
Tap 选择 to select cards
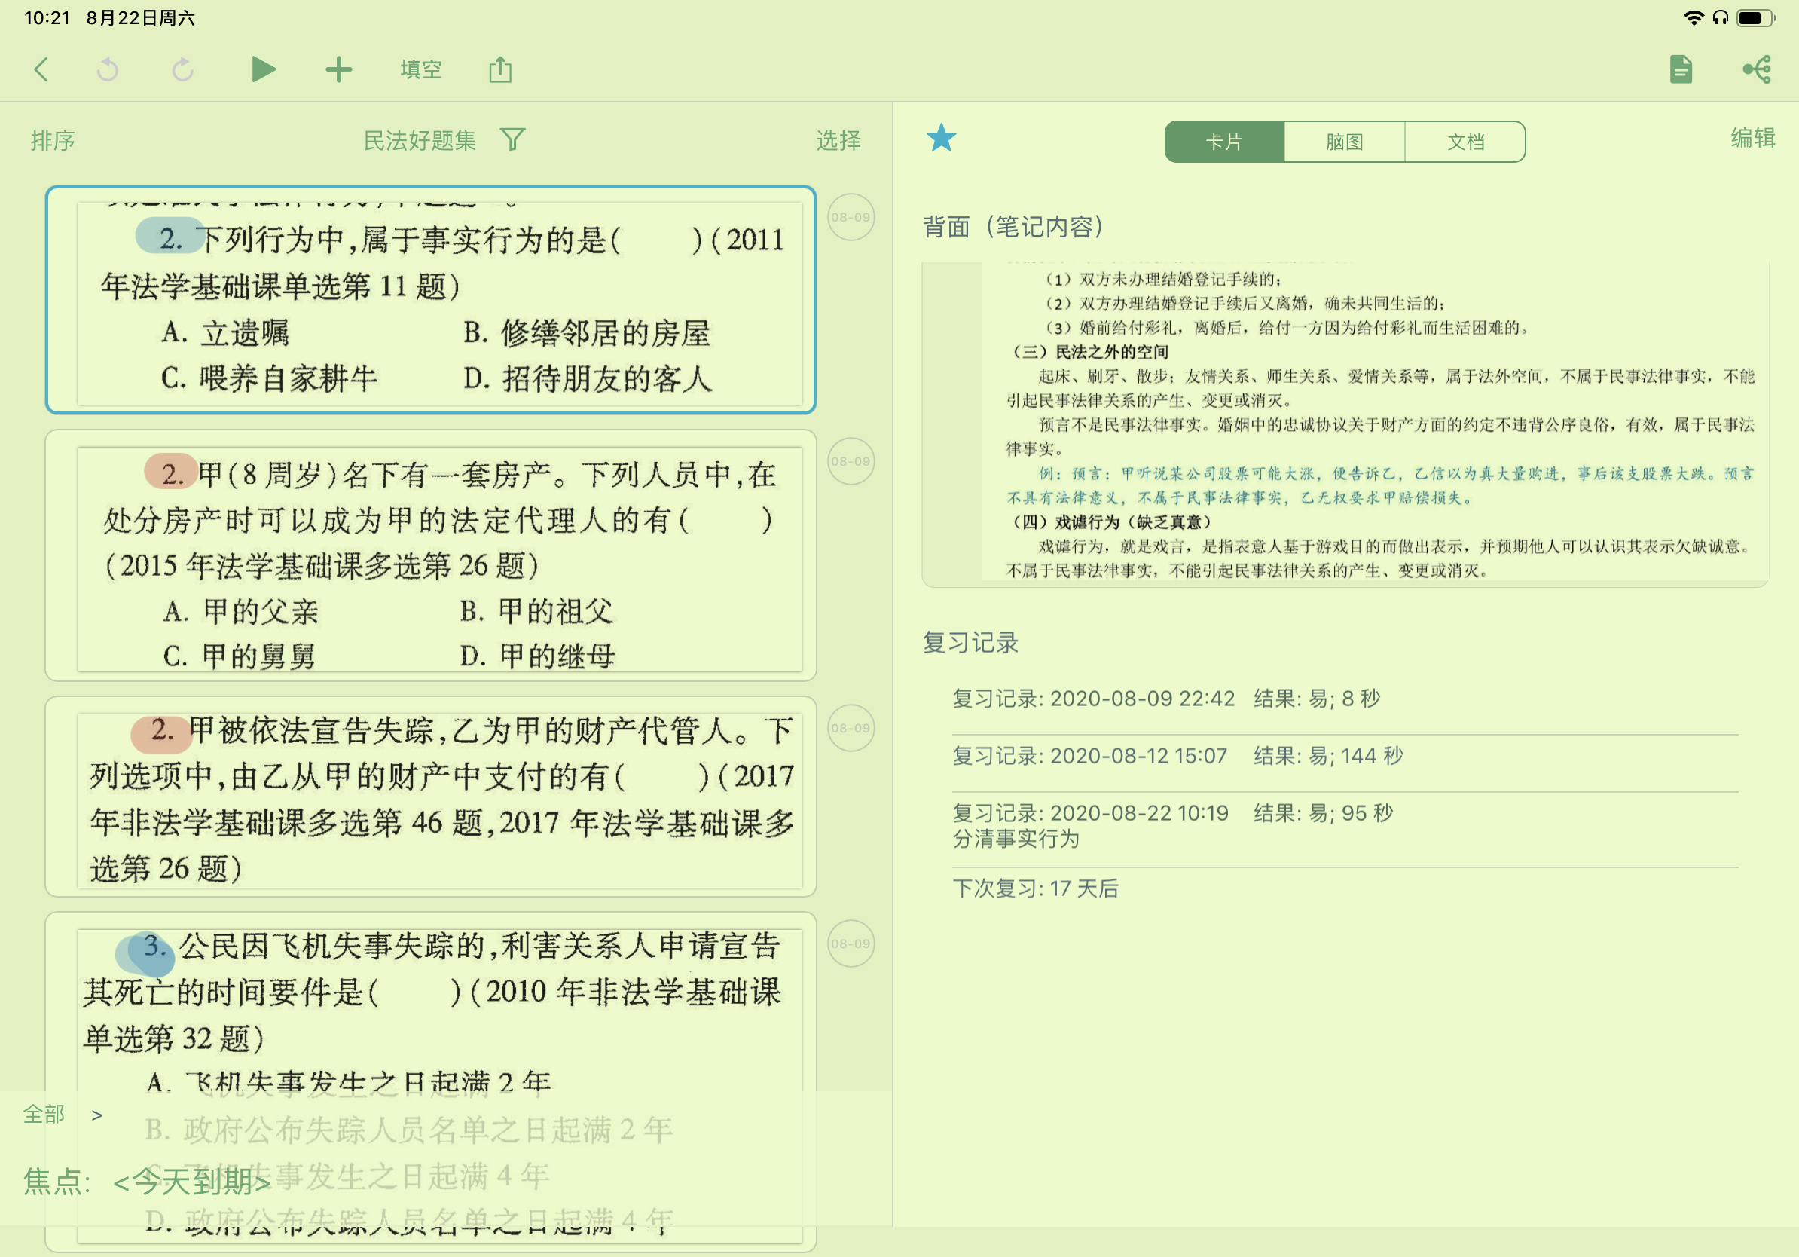point(838,141)
